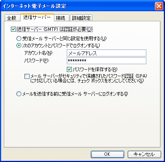Viewport: 165px width, 162px height.
Task: Uncheck 送信サーバー (SMTP) は認証が必要 checkbox
Action: 13,29
